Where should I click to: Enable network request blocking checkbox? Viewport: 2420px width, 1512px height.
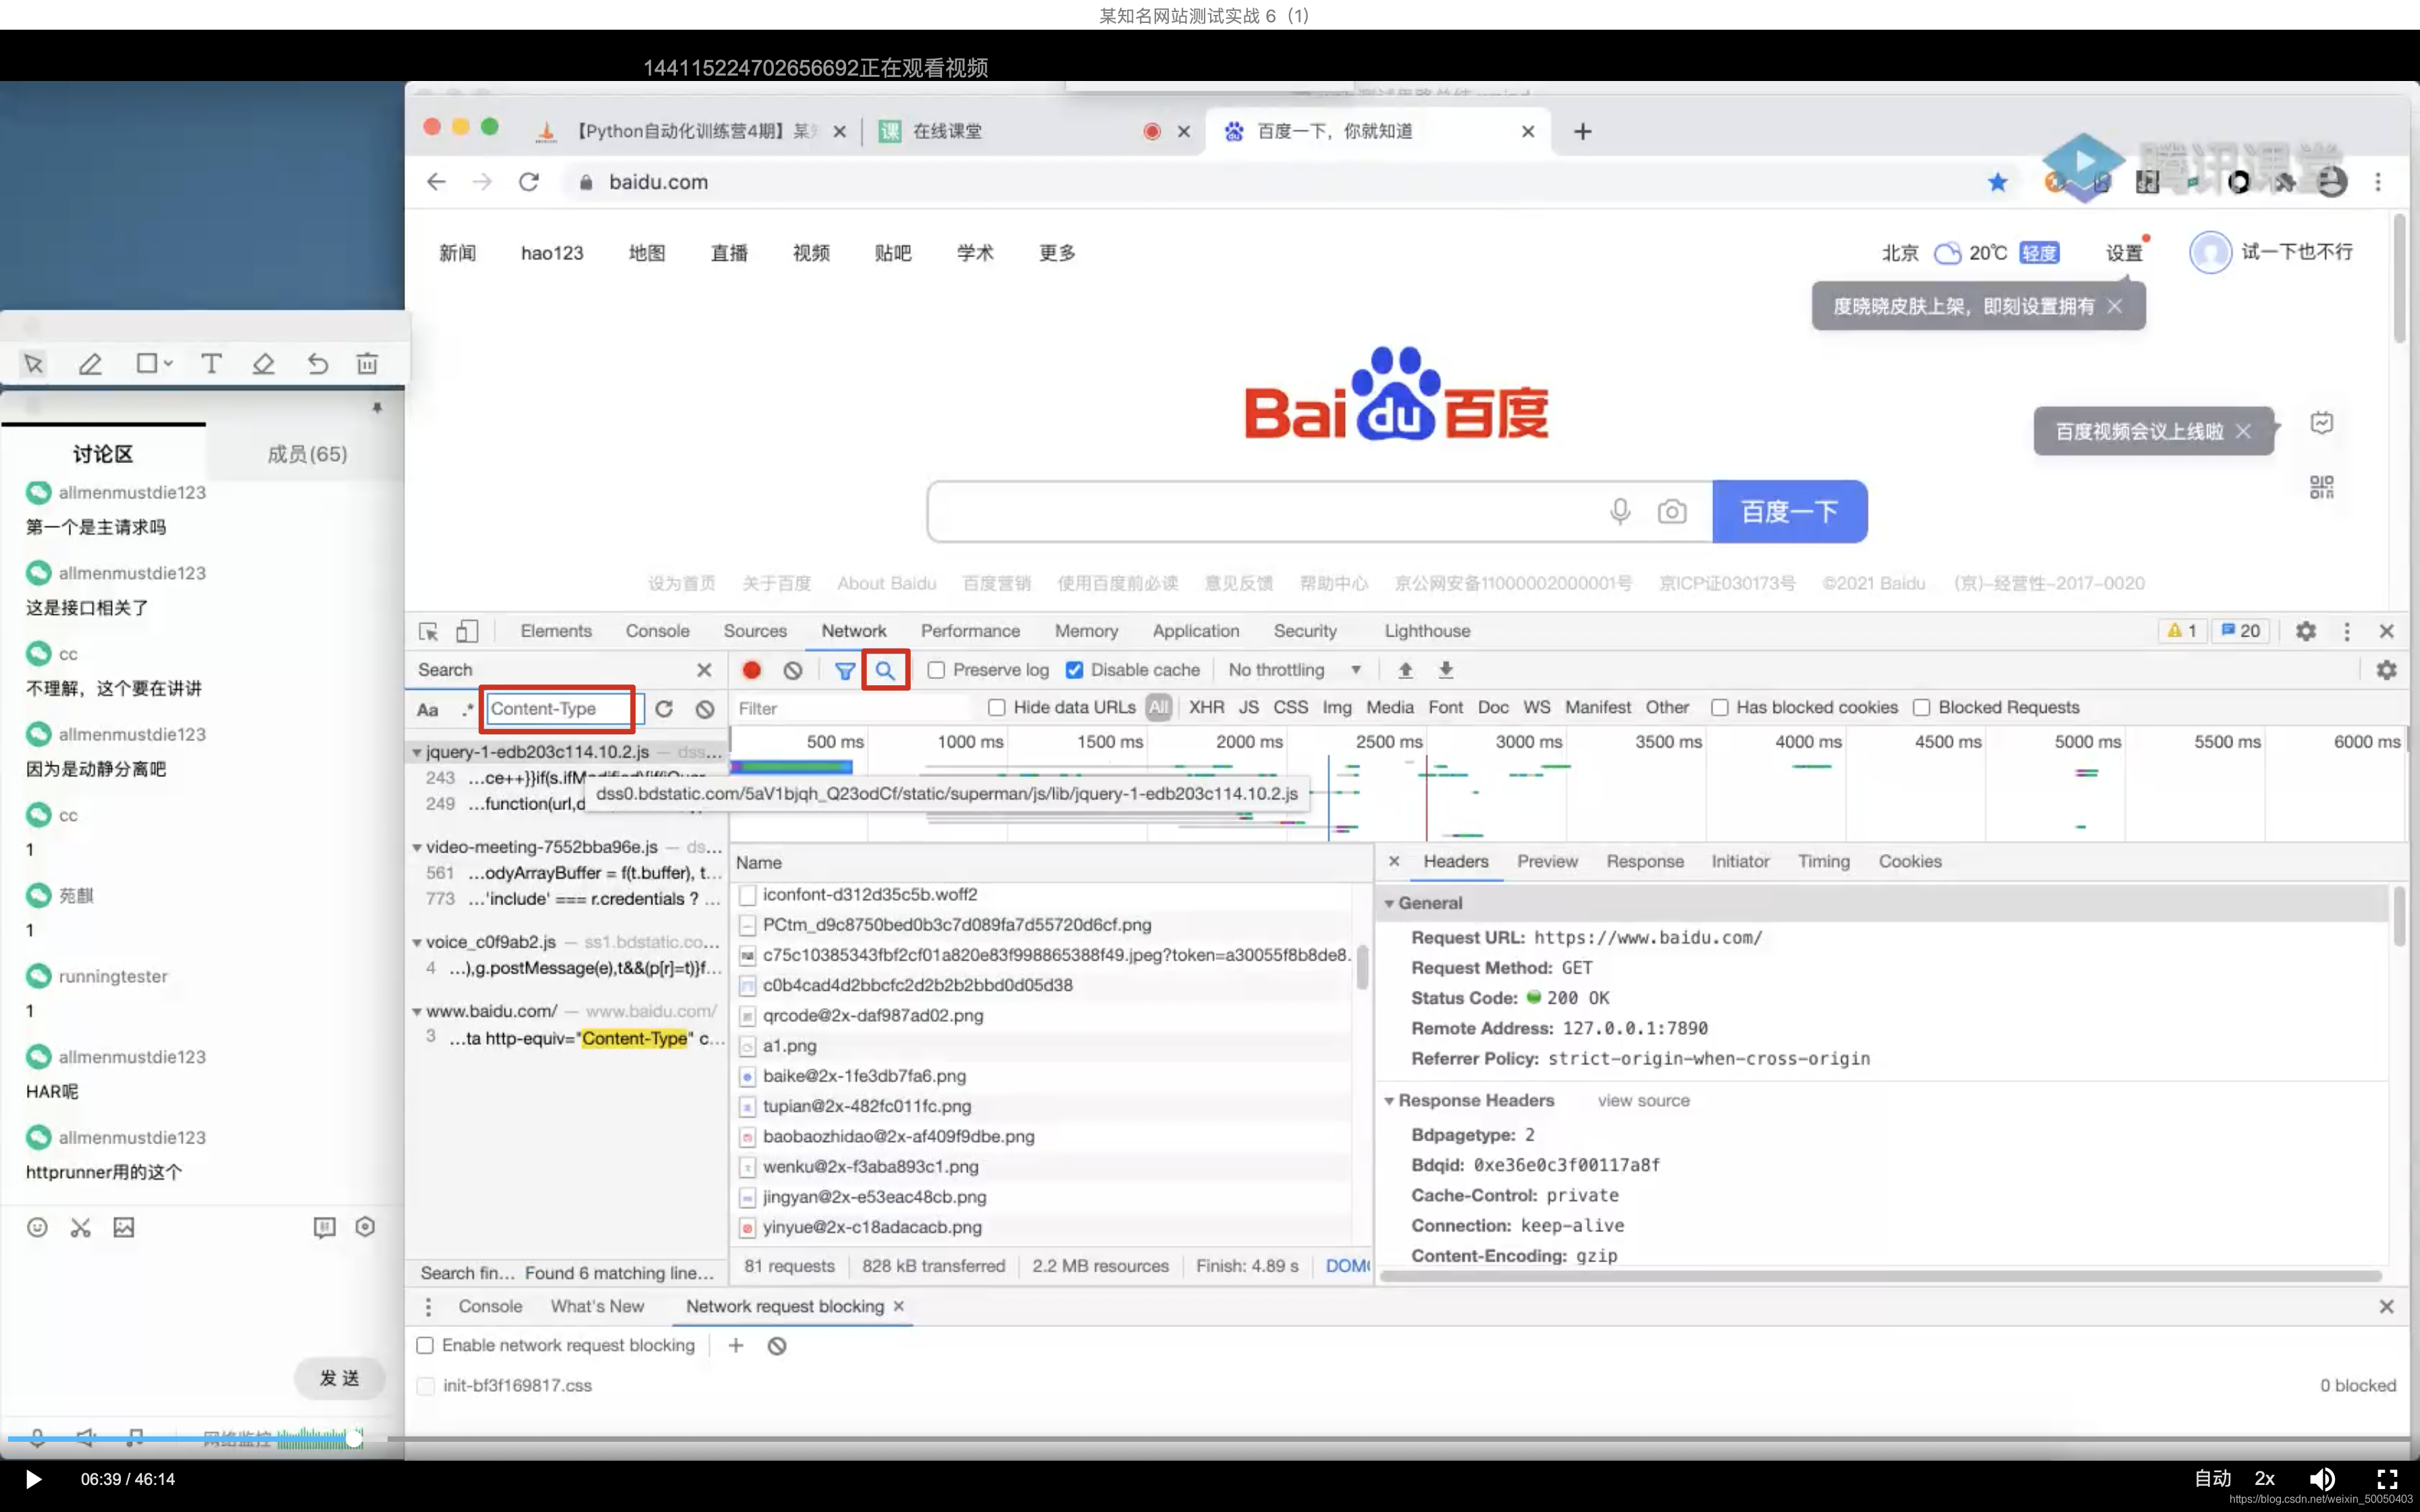coord(425,1345)
